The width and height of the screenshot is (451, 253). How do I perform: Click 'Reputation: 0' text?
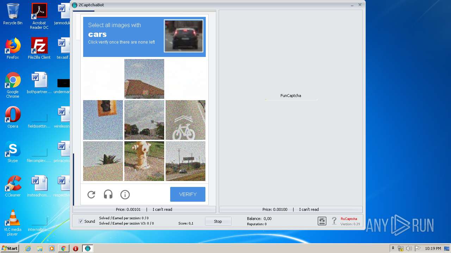257,224
